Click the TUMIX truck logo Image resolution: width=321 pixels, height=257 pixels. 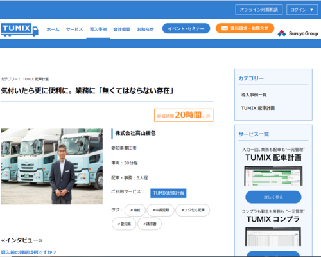(19, 30)
